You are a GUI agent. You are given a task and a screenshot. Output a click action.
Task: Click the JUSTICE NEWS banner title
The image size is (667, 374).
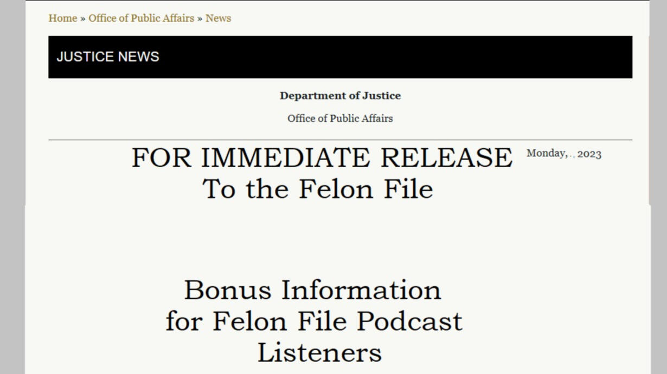pos(108,57)
